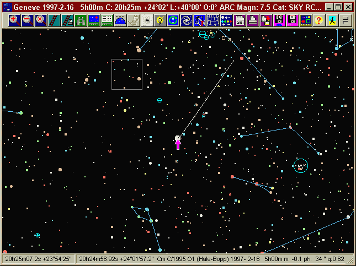Screen dimensions: 356x266
Task: Click the blue sky dome horizon icon
Action: [x=120, y=20]
